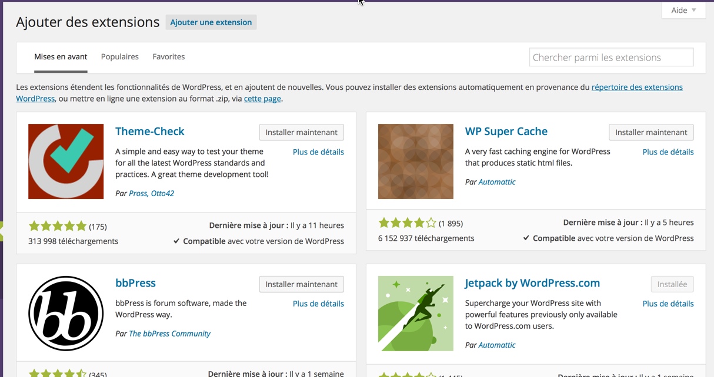Open Automattic author link under Jetpack
This screenshot has width=714, height=377.
point(497,345)
